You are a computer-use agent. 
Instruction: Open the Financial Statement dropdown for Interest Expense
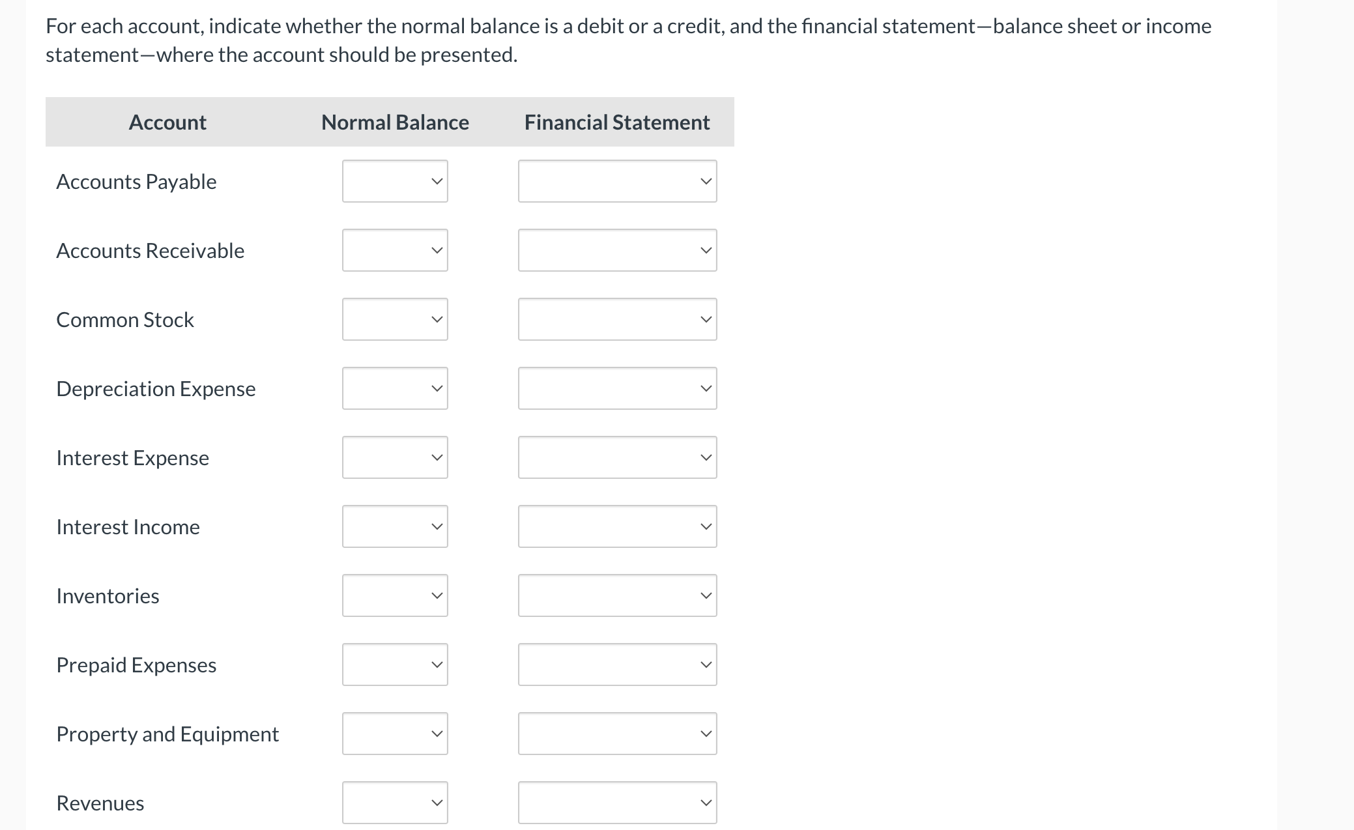point(616,457)
